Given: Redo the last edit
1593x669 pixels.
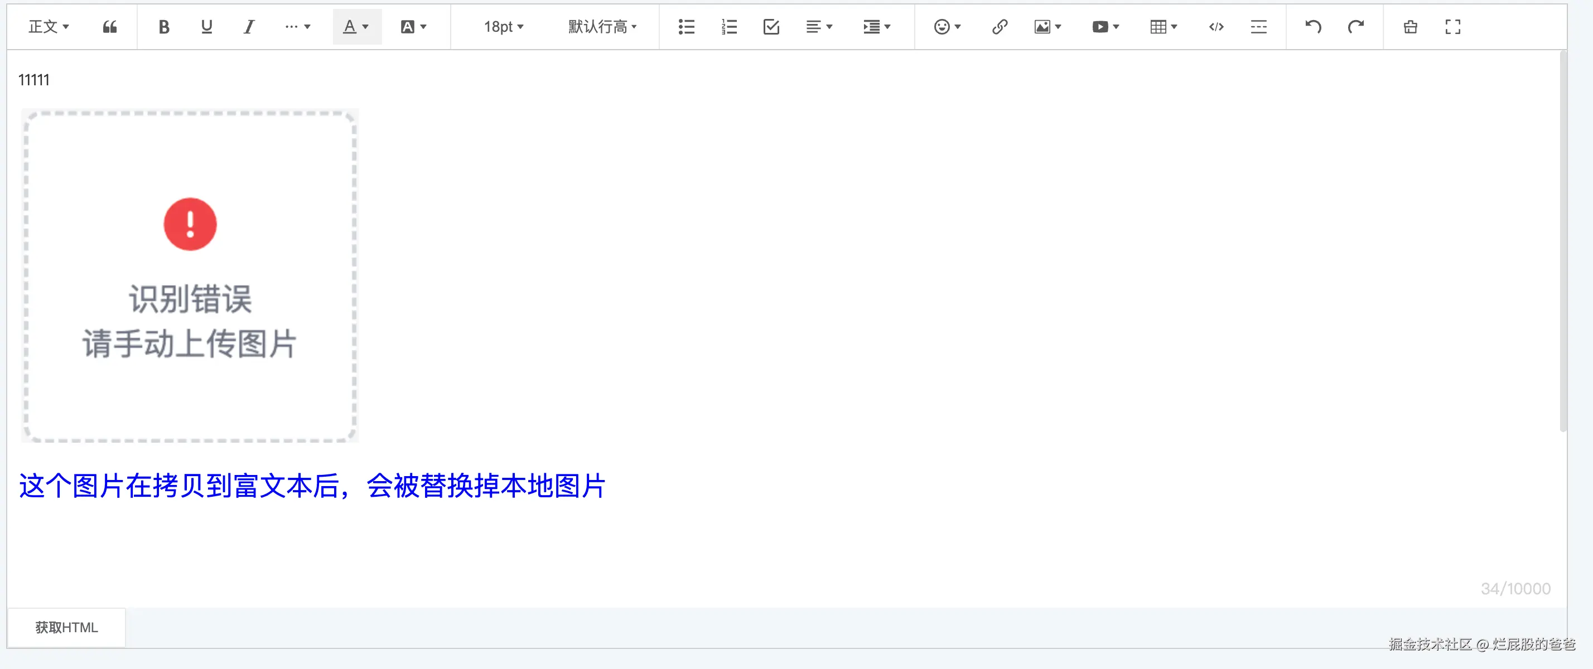Looking at the screenshot, I should [1355, 27].
